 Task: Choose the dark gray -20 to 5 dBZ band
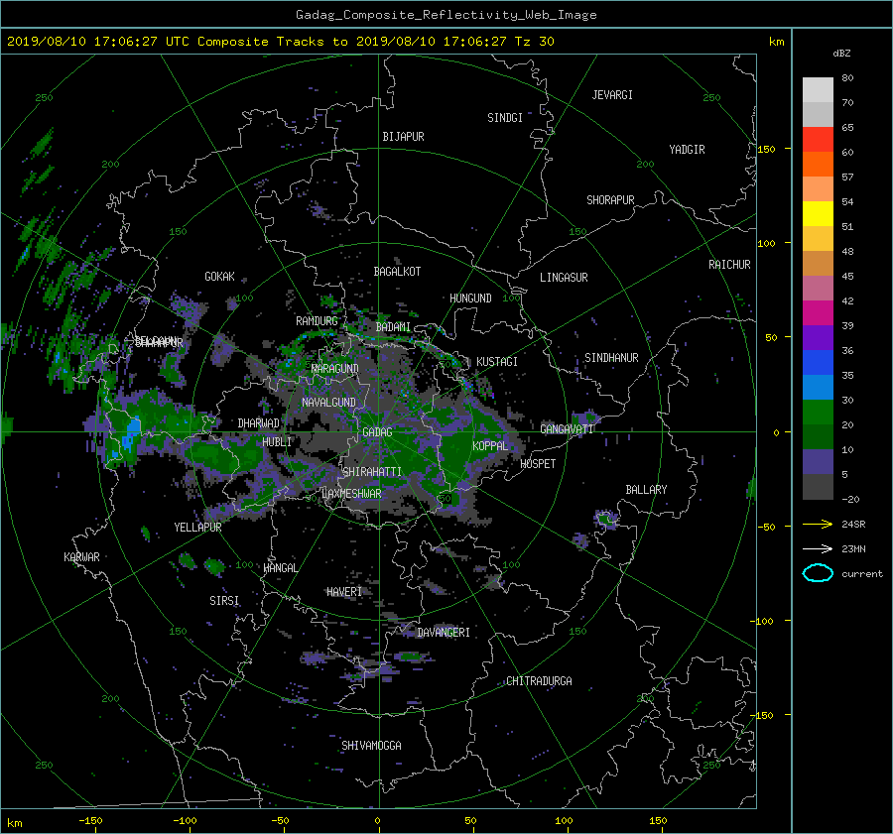click(818, 487)
